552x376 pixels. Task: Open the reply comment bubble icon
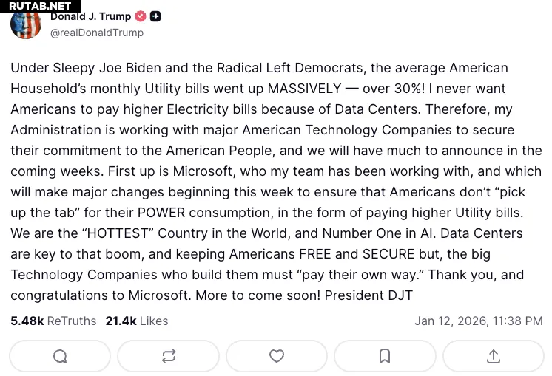click(60, 356)
